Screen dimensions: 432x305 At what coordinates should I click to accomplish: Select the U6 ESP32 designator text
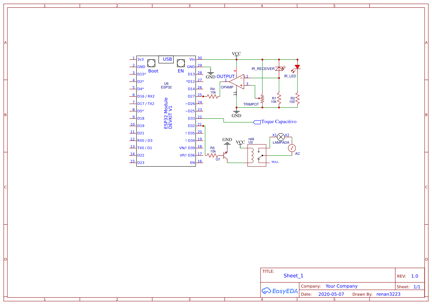[166, 86]
